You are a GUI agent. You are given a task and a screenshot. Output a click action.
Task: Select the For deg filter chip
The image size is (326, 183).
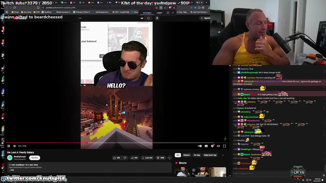(x=197, y=155)
